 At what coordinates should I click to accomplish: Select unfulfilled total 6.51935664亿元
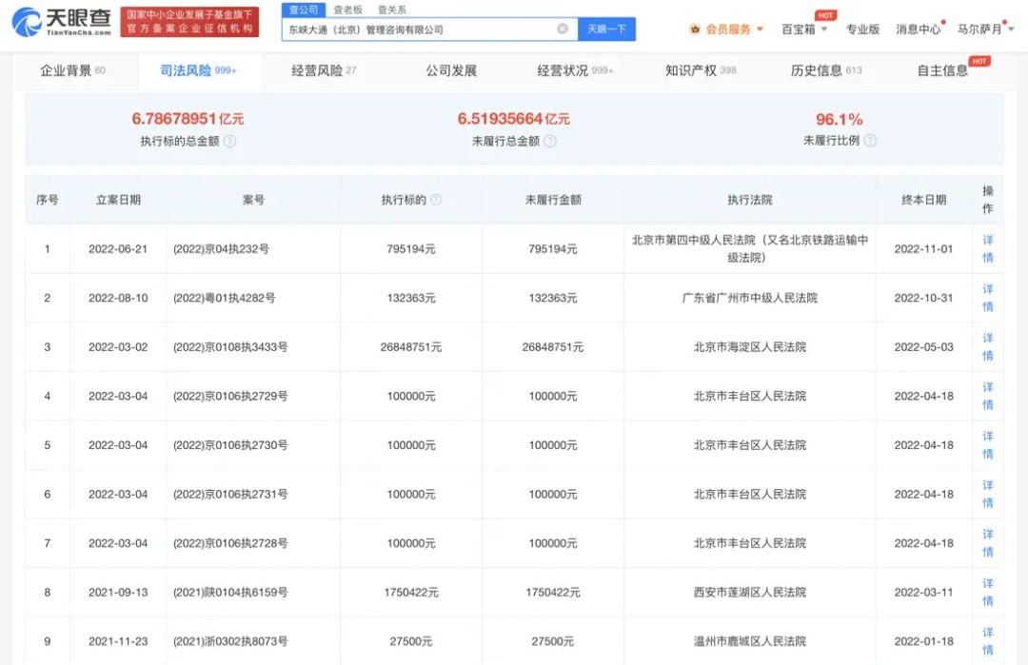point(513,119)
